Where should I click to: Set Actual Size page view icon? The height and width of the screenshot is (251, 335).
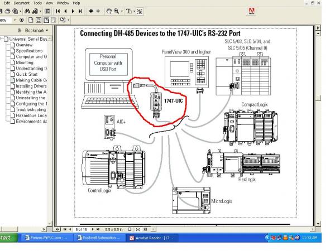[31, 20]
